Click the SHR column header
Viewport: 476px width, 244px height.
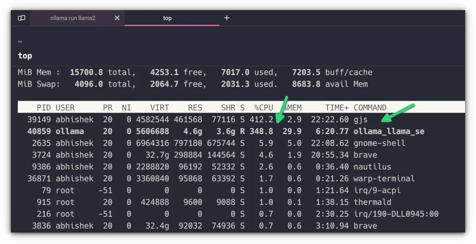point(228,107)
